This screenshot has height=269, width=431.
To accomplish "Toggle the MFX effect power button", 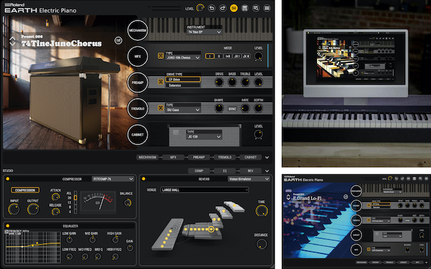I will 160,56.
